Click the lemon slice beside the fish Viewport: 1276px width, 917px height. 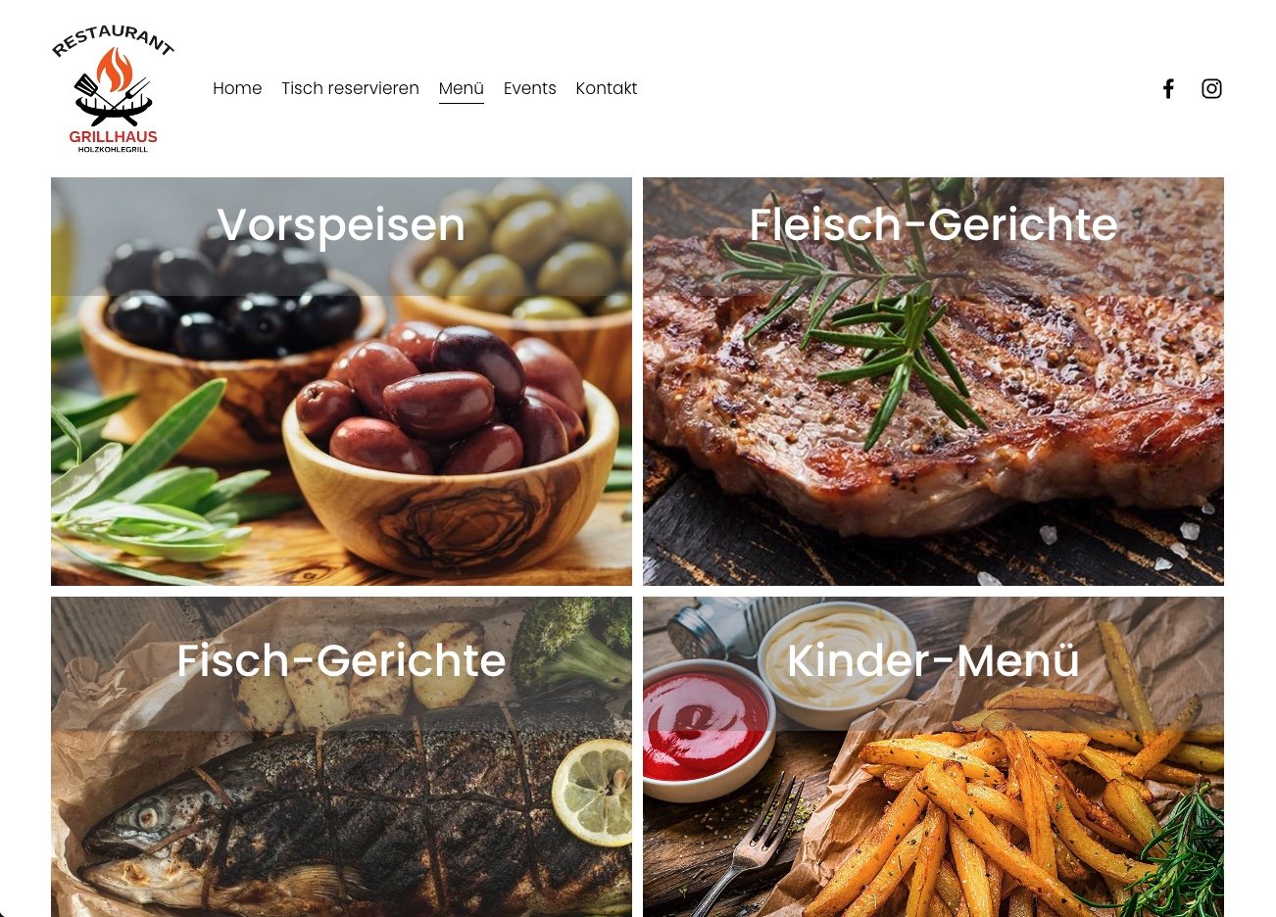[593, 792]
